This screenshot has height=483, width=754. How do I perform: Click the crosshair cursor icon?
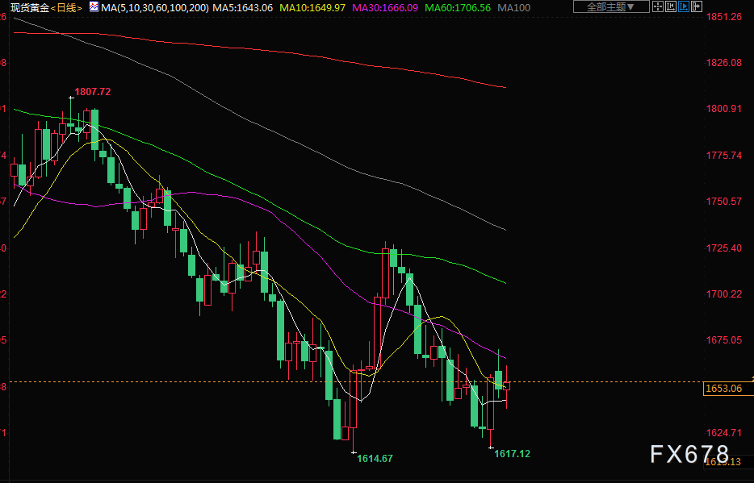coord(658,6)
